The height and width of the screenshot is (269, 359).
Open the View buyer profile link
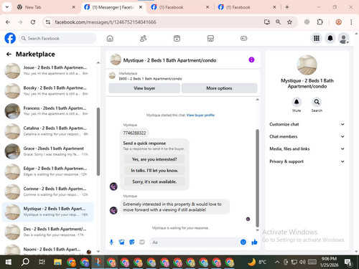200,115
